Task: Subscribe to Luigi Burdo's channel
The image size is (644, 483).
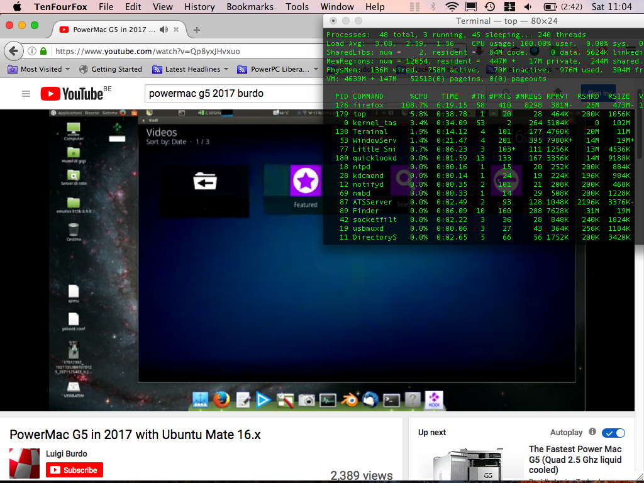Action: tap(74, 470)
